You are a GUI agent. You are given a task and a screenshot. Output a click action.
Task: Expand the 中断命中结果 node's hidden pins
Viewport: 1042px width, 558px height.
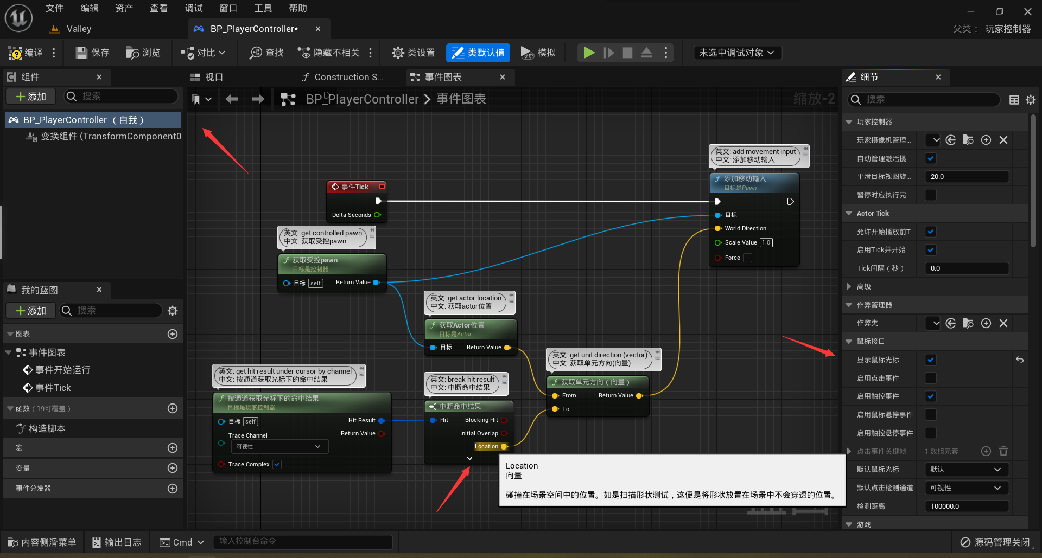(x=469, y=458)
